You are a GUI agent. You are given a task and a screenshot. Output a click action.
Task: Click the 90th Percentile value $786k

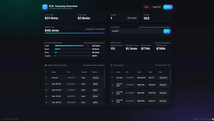click(161, 49)
